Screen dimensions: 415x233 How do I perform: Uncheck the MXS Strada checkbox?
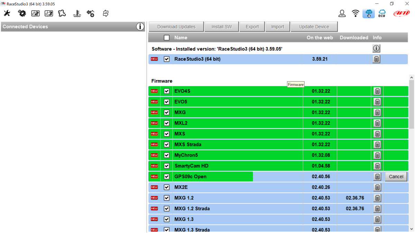(167, 145)
